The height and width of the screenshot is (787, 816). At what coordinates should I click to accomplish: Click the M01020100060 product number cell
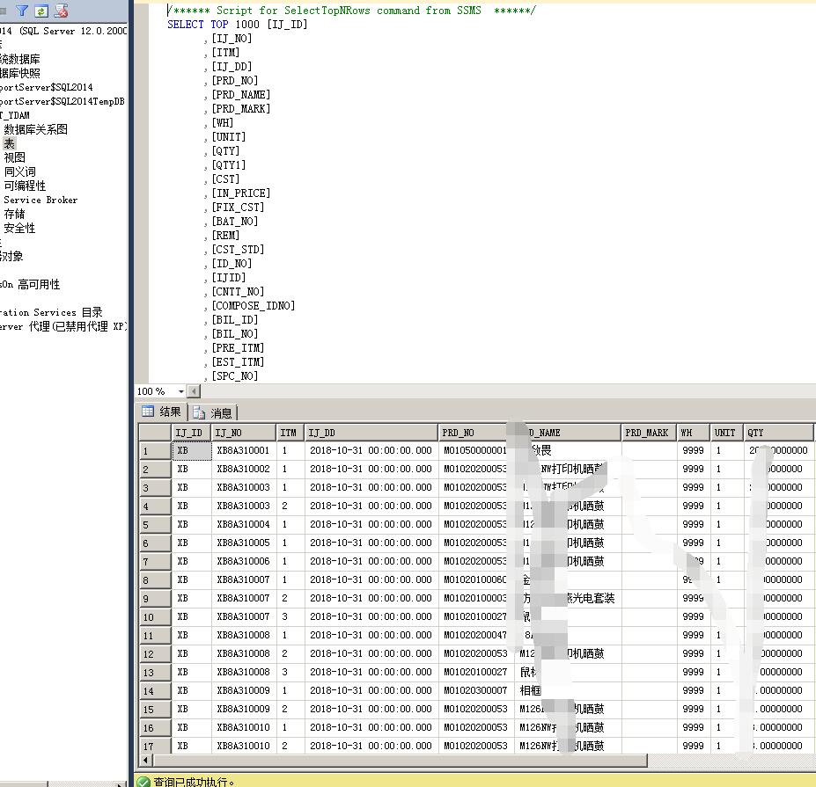pyautogui.click(x=474, y=580)
